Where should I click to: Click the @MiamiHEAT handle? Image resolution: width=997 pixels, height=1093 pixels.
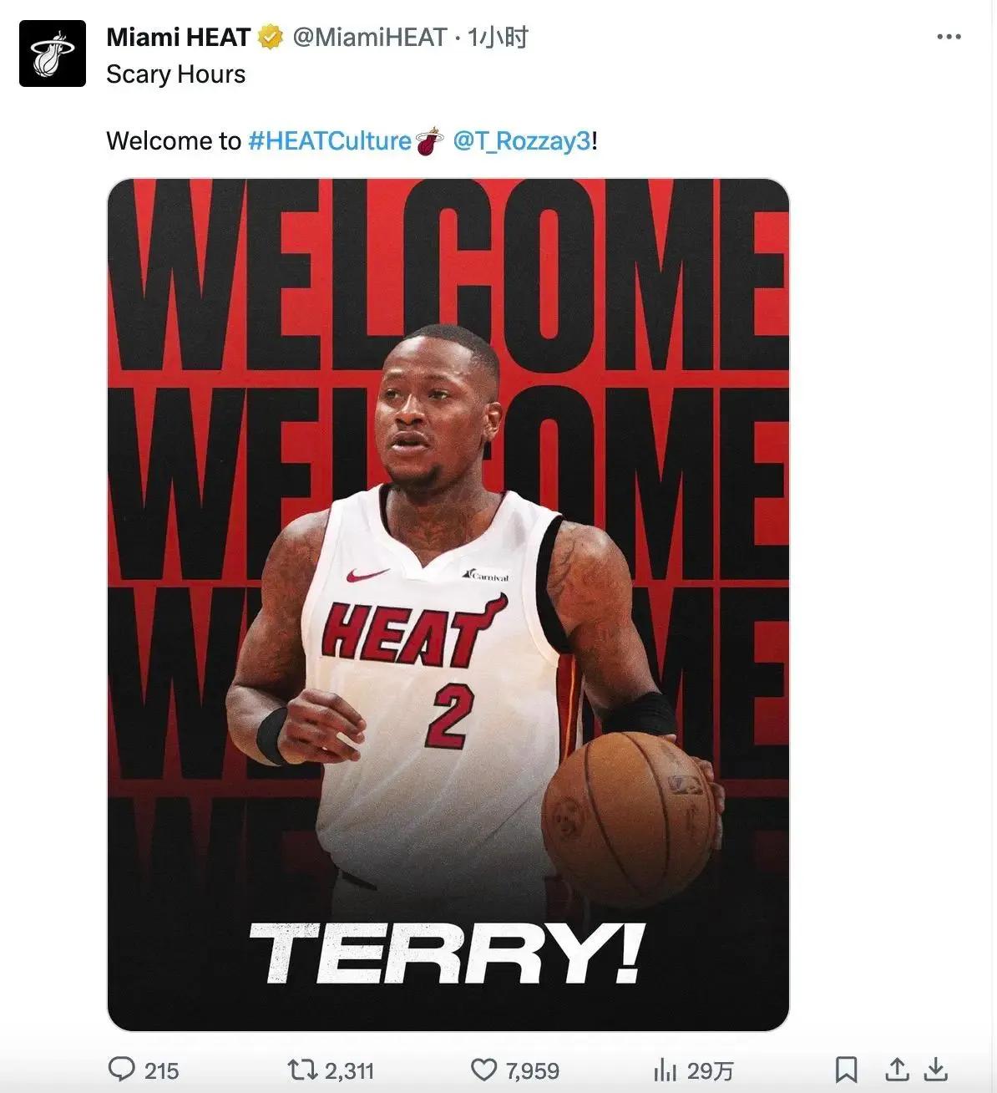370,38
